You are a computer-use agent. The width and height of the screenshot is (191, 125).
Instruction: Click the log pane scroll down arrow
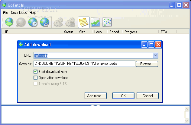(186, 120)
